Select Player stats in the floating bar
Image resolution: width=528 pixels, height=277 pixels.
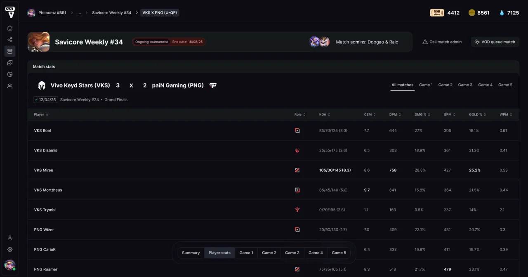click(219, 253)
